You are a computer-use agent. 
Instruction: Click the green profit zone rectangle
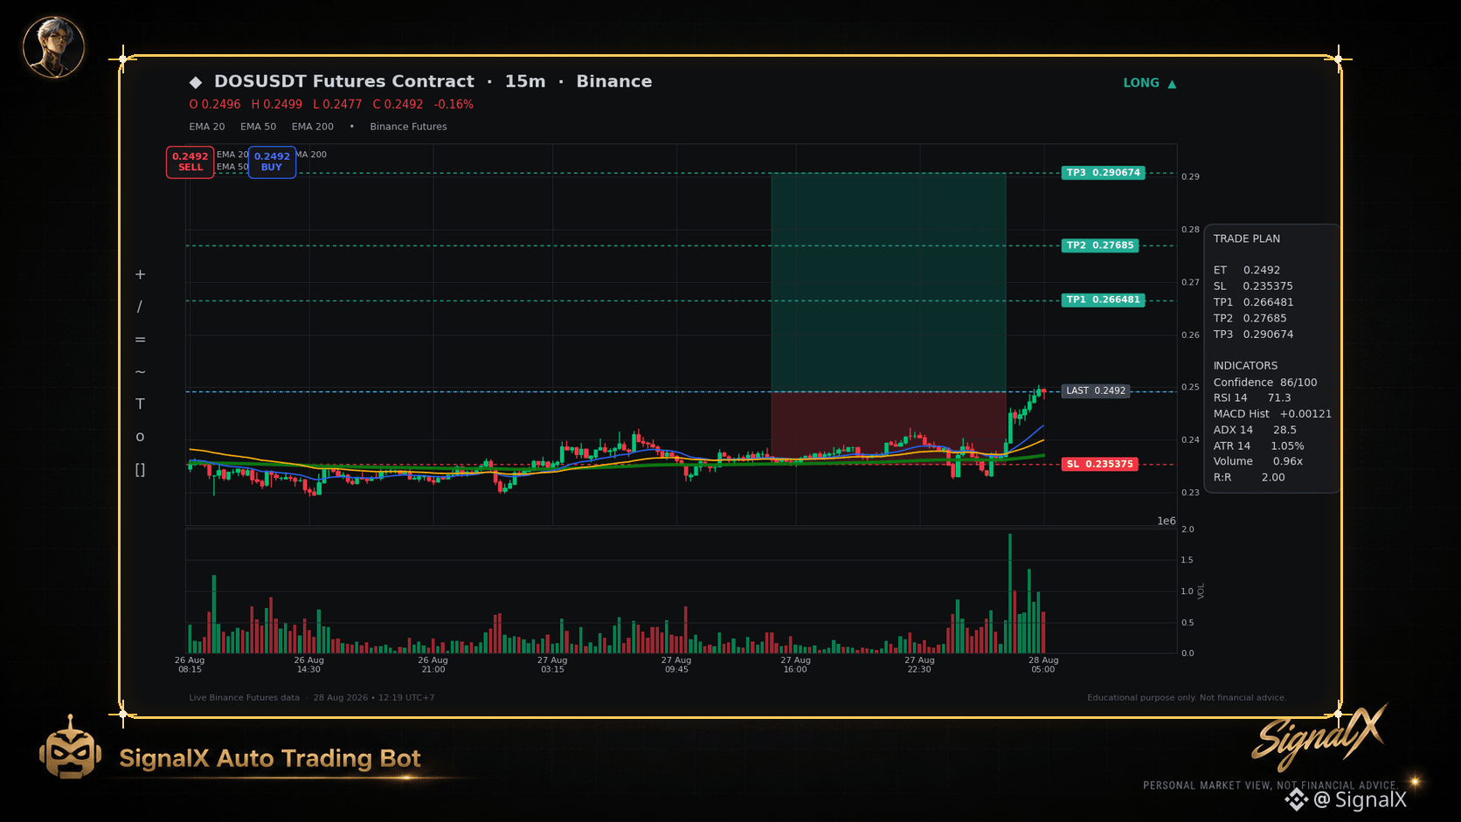click(889, 282)
